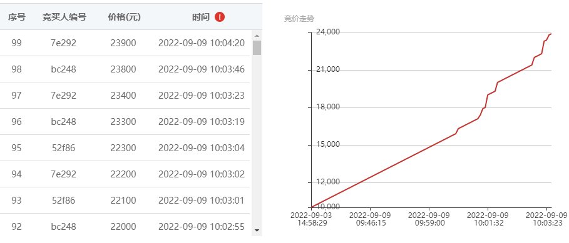The width and height of the screenshot is (569, 243).
Task: Click bidder 7e292 in row 97
Action: 63,96
